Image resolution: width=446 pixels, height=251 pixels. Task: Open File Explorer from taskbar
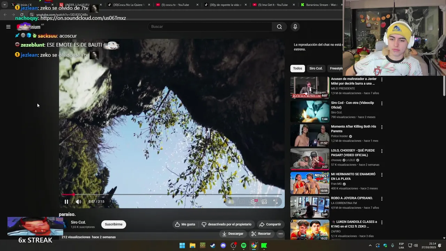click(x=192, y=245)
